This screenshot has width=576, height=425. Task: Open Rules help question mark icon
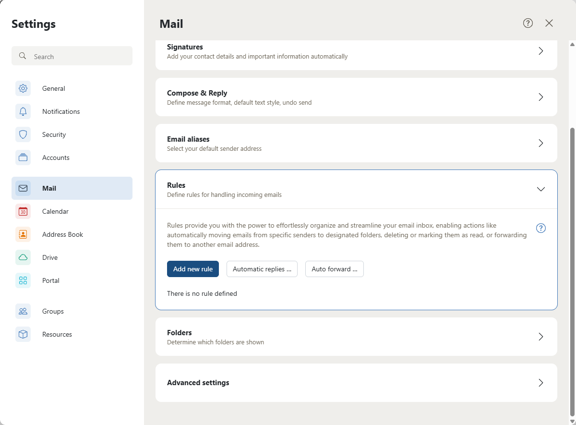541,228
